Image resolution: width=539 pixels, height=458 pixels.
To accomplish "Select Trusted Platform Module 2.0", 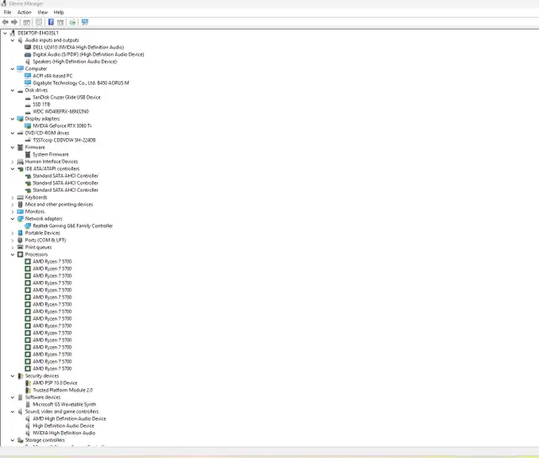I will click(62, 390).
